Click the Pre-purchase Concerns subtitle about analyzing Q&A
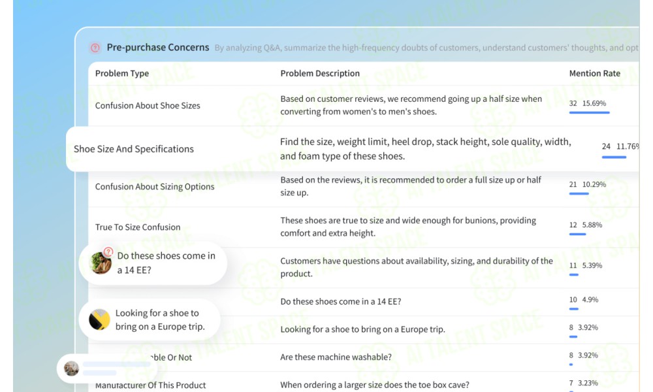The image size is (653, 392). point(426,48)
